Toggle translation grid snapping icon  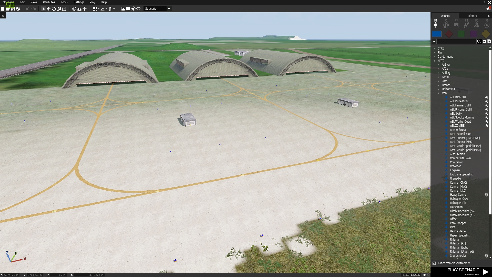pos(95,9)
